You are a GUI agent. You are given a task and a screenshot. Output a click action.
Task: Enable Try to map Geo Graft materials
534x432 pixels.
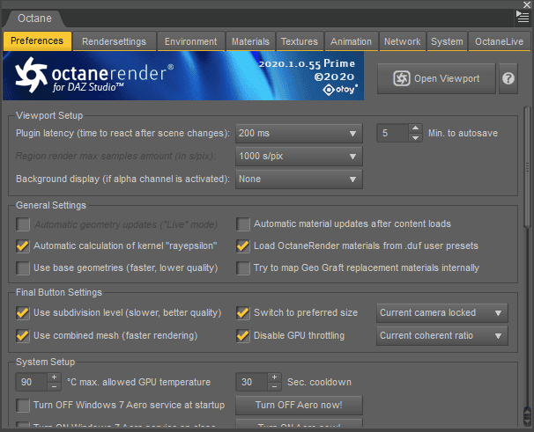point(243,268)
